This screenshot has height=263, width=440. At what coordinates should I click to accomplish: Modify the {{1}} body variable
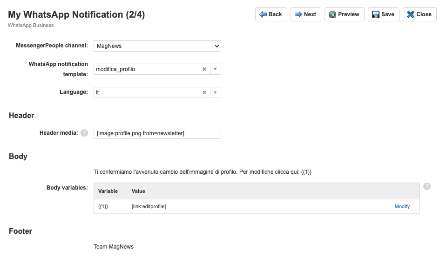pyautogui.click(x=402, y=206)
